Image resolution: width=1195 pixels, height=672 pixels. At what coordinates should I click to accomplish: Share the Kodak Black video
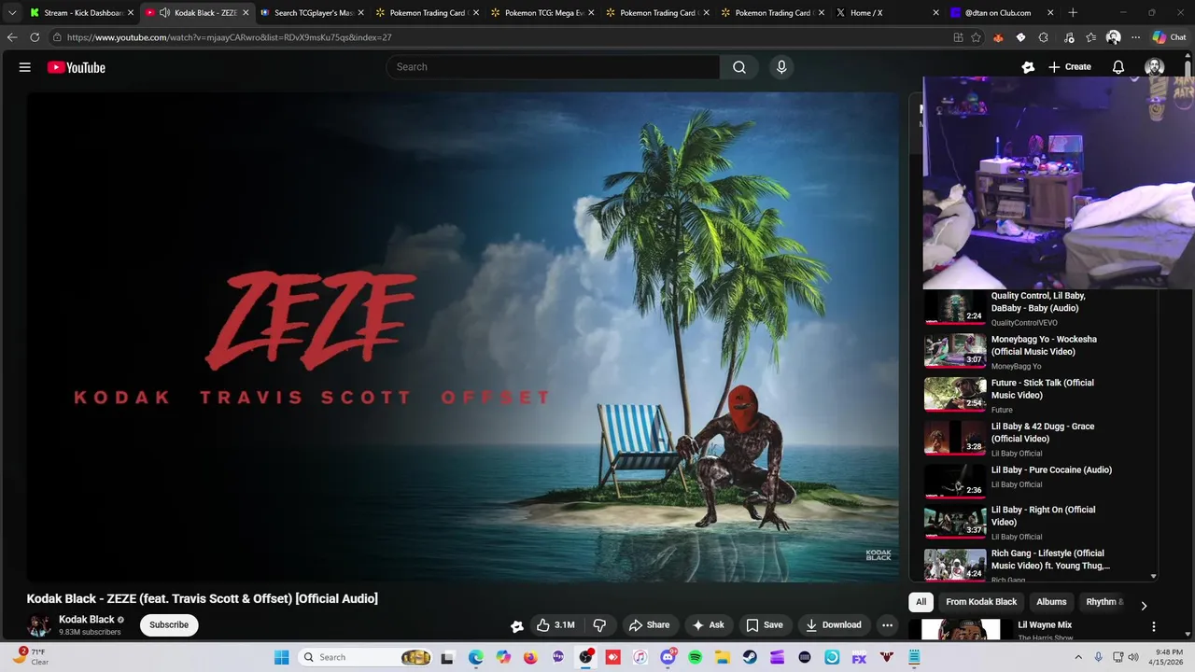649,625
